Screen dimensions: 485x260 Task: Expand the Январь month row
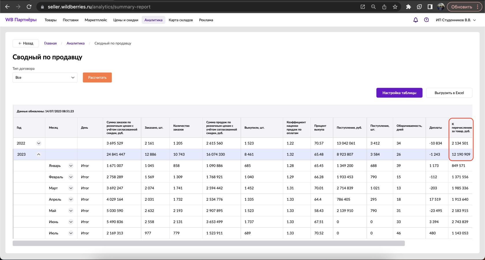coord(71,166)
